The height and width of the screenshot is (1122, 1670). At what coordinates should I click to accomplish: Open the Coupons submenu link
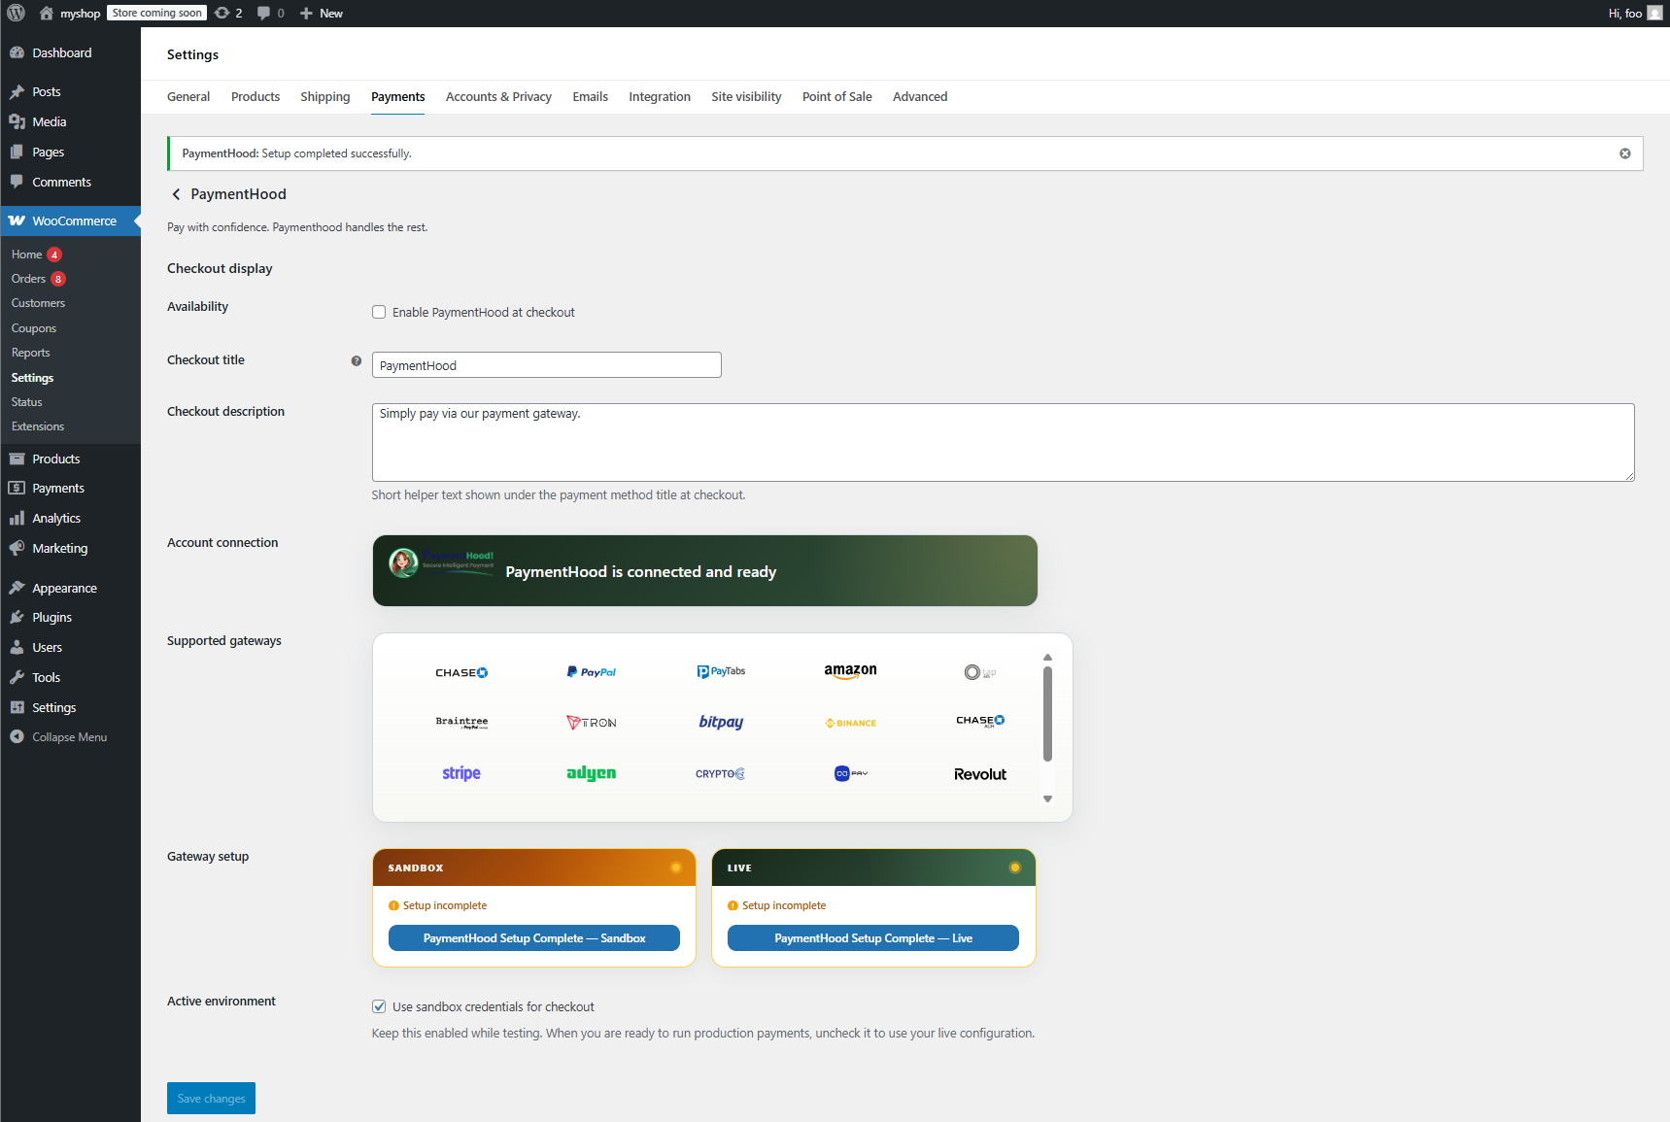tap(34, 328)
